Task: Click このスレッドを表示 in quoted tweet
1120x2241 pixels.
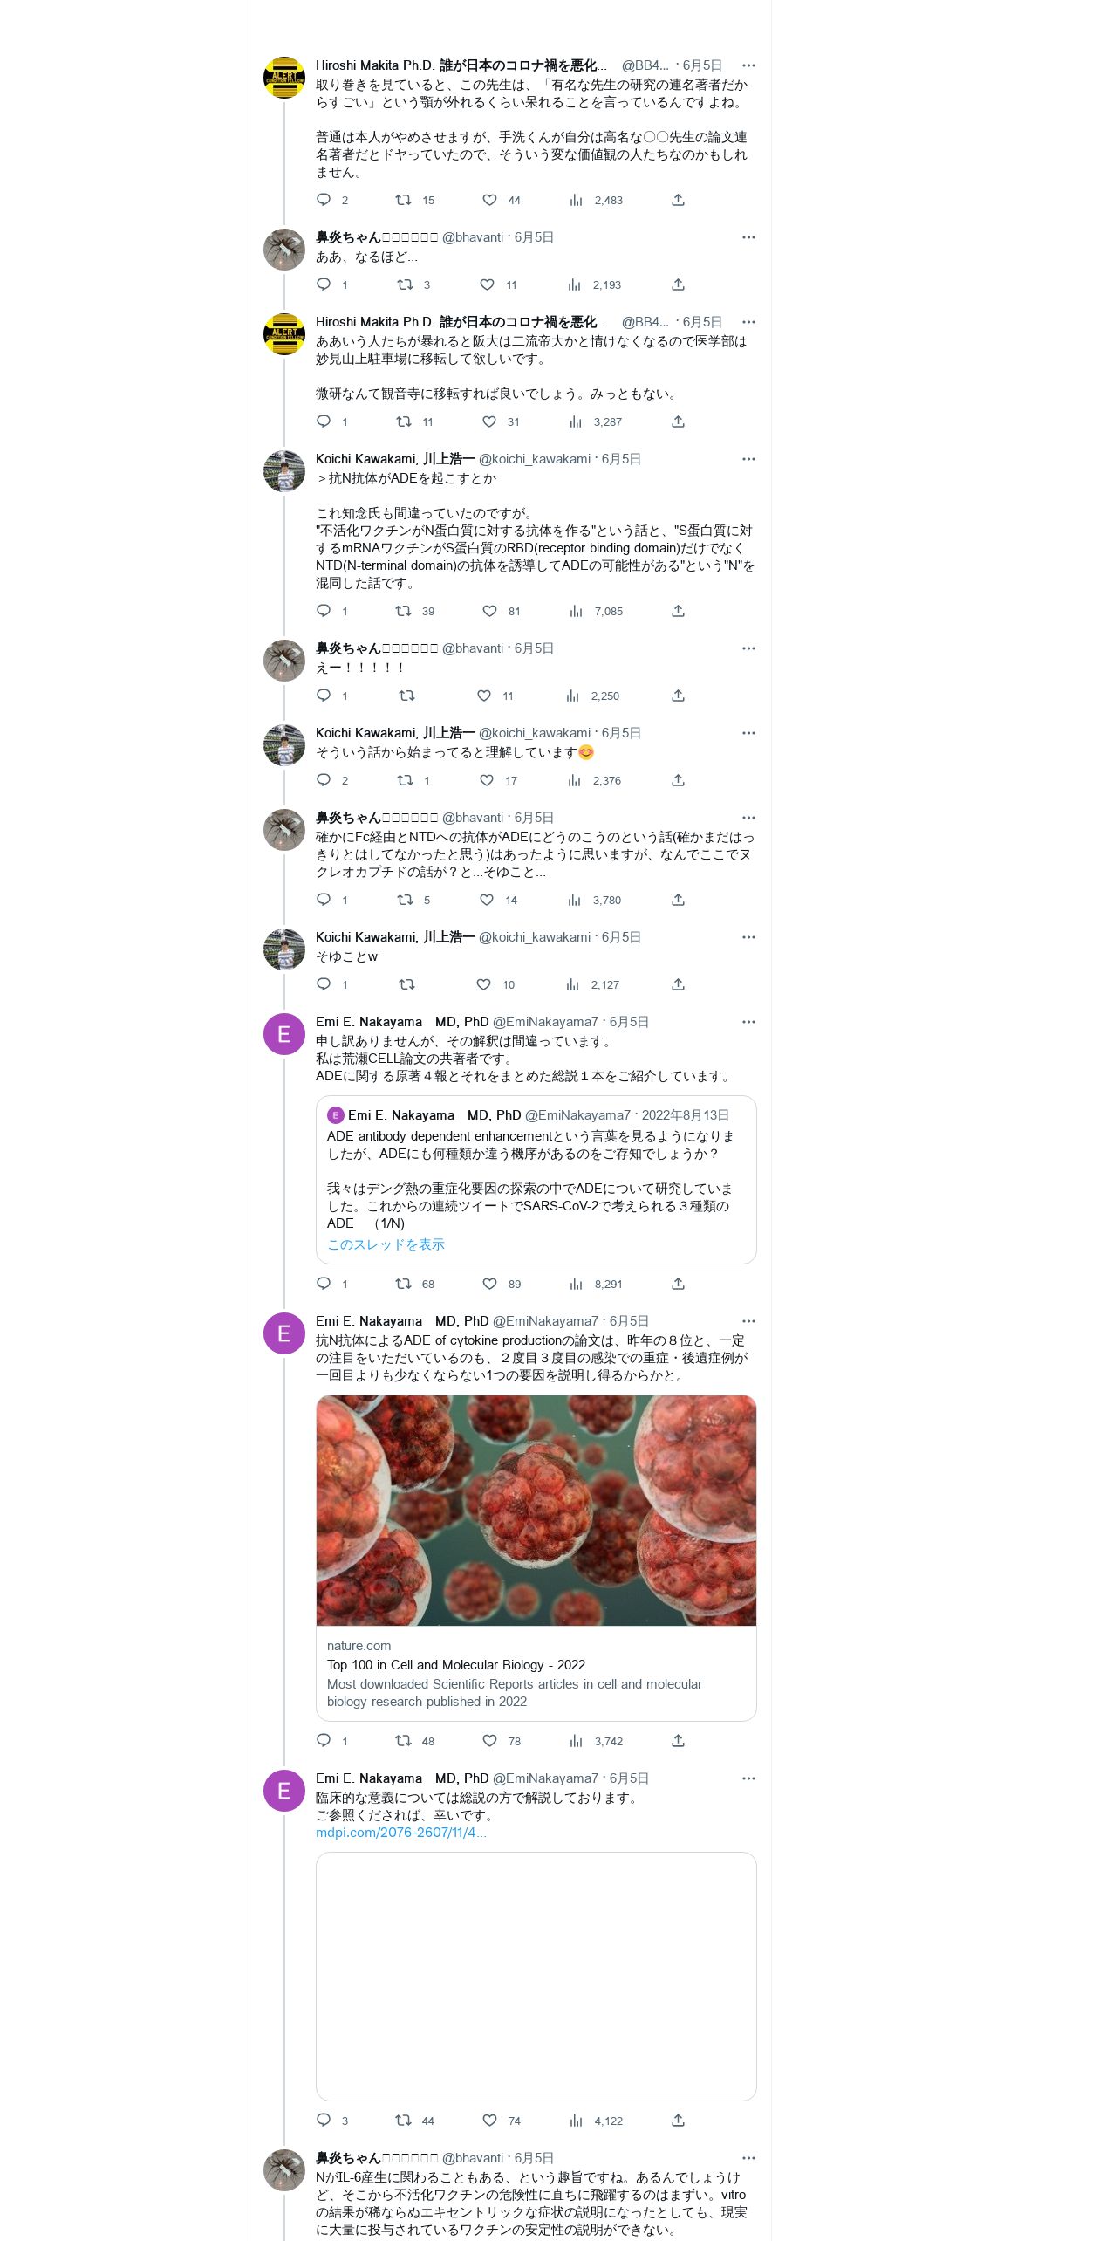Action: point(386,1244)
